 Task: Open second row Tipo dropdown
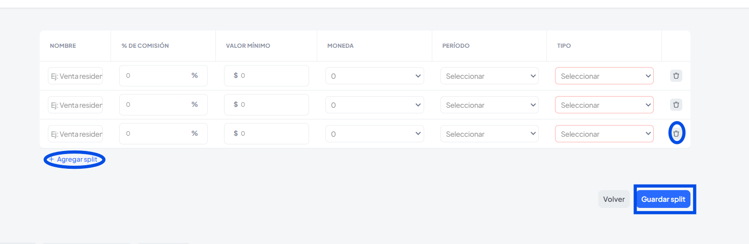(604, 105)
